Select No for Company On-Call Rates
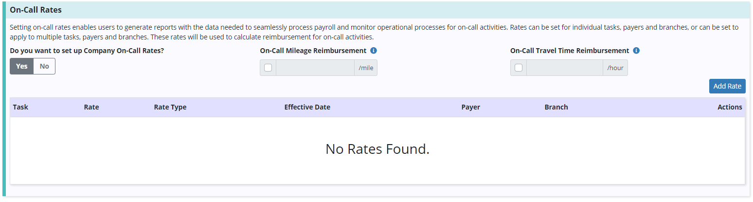753x202 pixels. [44, 66]
